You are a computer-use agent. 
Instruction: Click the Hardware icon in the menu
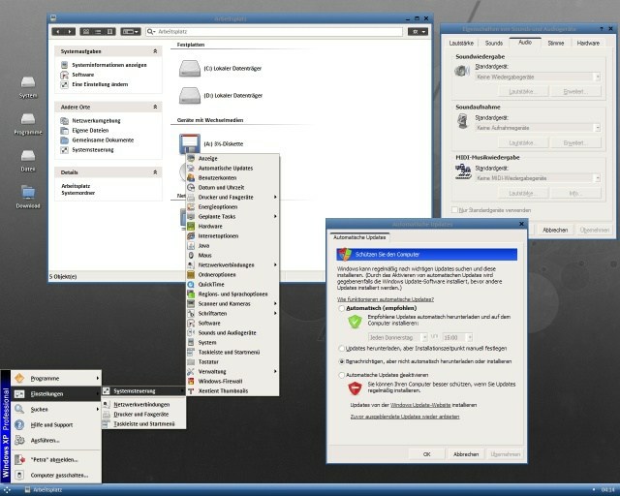(191, 227)
